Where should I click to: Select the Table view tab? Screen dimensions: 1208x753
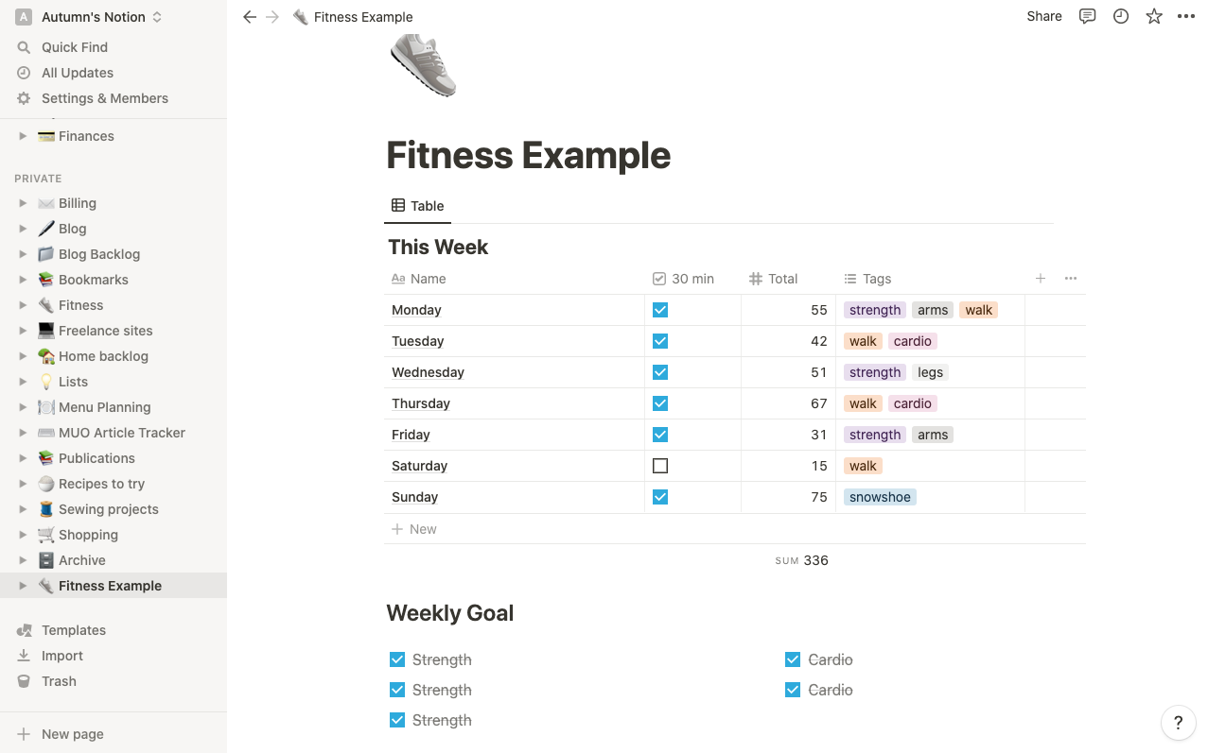tap(417, 206)
